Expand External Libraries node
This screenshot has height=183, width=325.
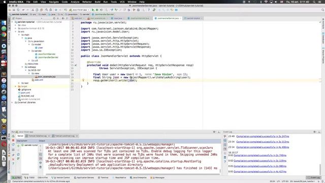click(x=12, y=102)
